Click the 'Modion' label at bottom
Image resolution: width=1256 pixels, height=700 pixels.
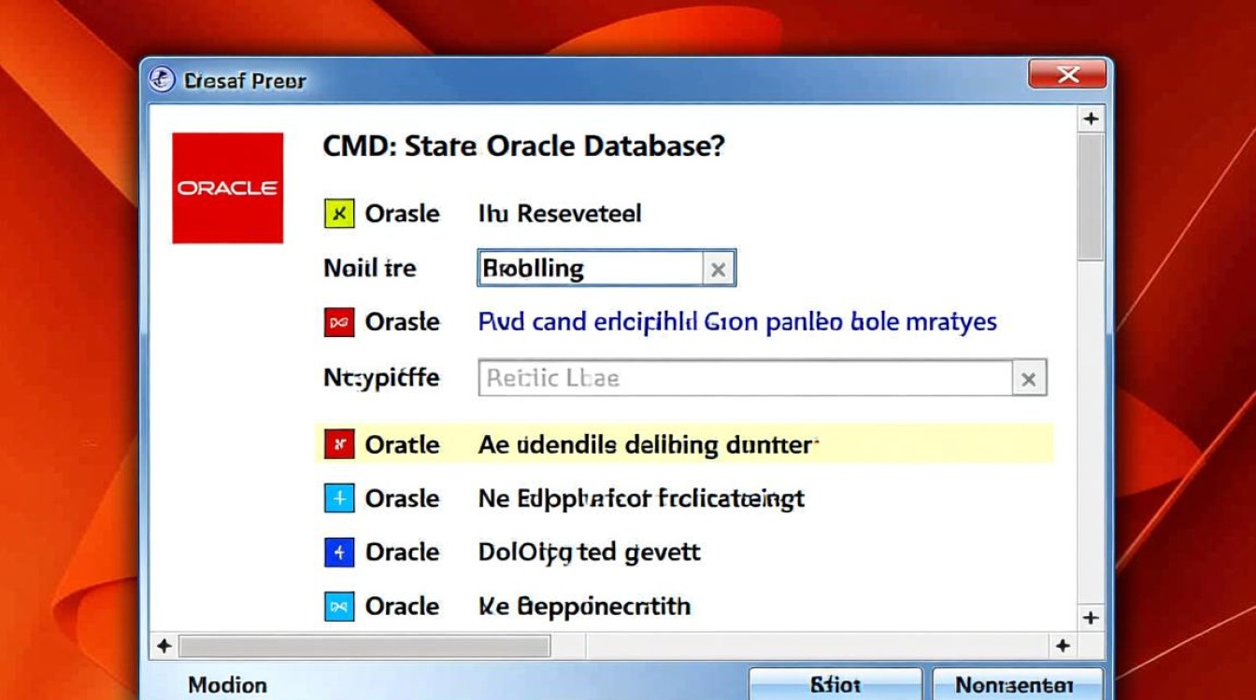pyautogui.click(x=227, y=685)
